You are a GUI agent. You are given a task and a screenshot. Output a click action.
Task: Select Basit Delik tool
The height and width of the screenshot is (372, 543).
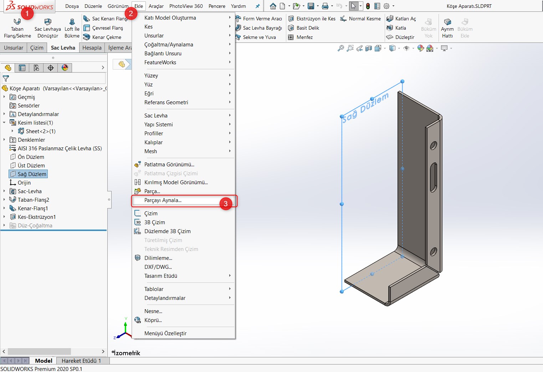point(304,28)
